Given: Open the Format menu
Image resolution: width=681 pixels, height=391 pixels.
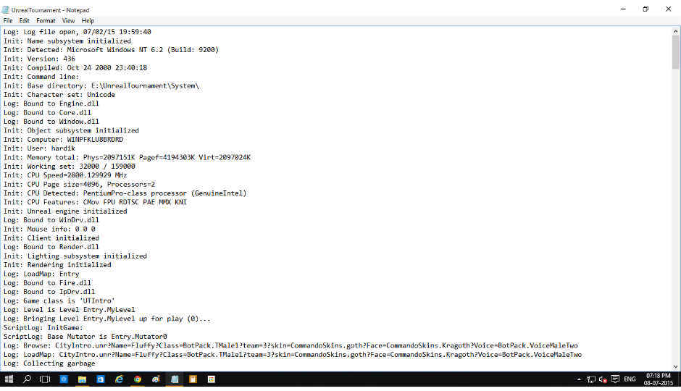Looking at the screenshot, I should pos(46,20).
